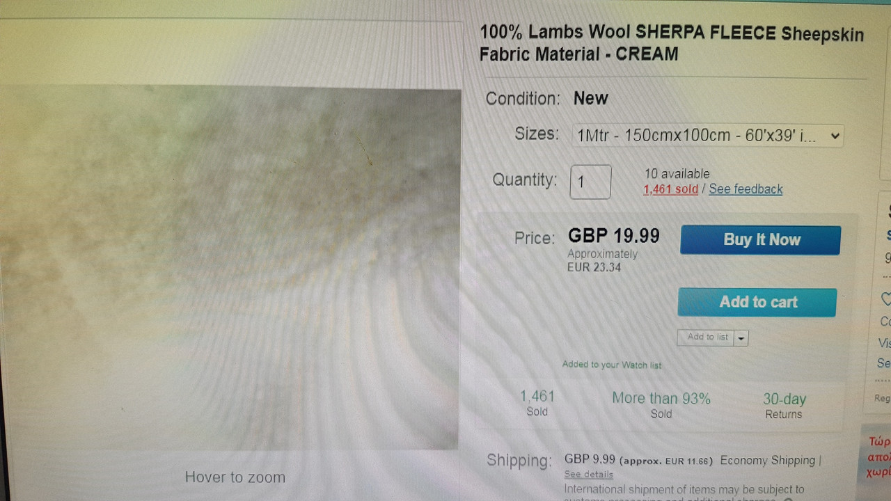Image resolution: width=891 pixels, height=501 pixels.
Task: Click the fleece product image
Action: point(229,268)
